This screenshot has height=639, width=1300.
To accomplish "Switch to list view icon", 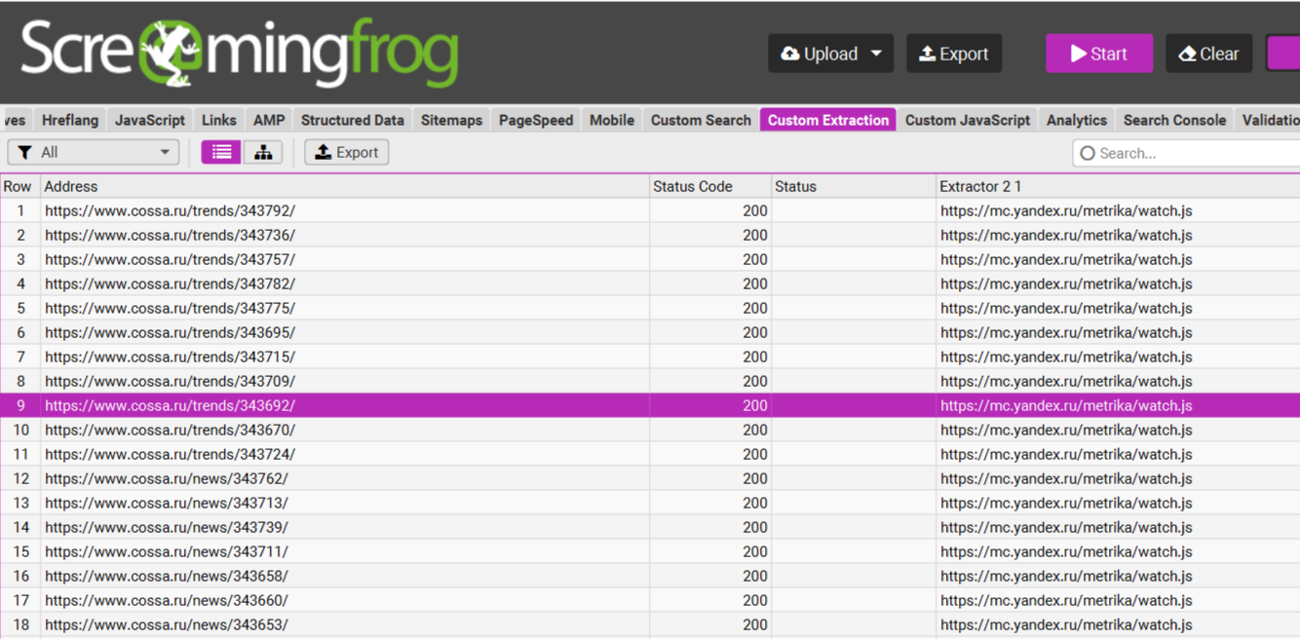I will [x=221, y=153].
